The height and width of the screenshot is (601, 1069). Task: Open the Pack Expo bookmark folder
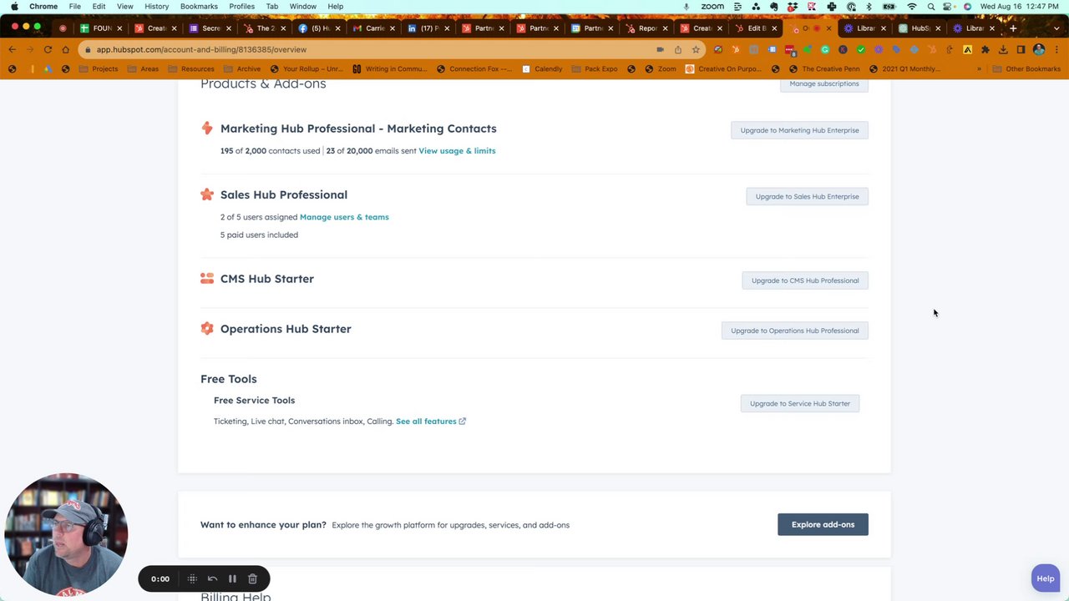[594, 68]
